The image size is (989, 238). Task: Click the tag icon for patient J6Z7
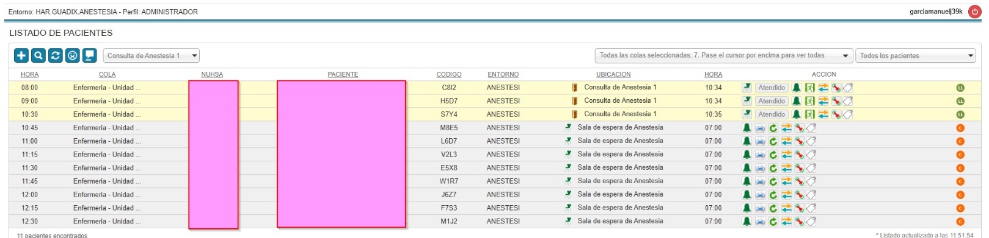pos(811,195)
